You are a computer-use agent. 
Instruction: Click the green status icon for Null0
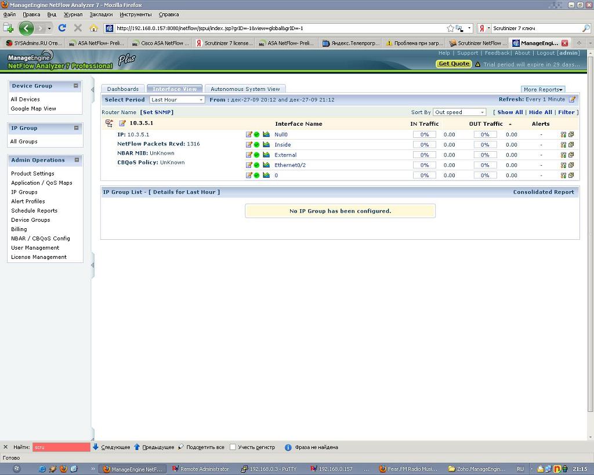256,134
